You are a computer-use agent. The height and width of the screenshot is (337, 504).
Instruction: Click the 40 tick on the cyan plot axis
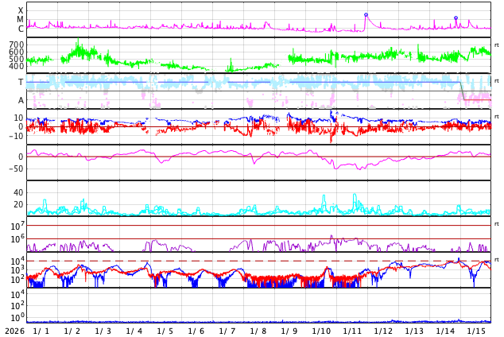tap(17, 192)
